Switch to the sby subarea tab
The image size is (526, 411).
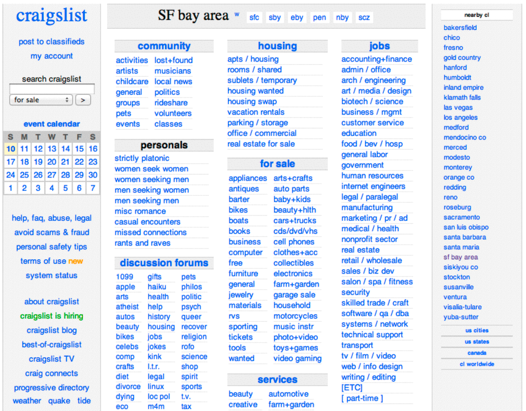pos(275,17)
